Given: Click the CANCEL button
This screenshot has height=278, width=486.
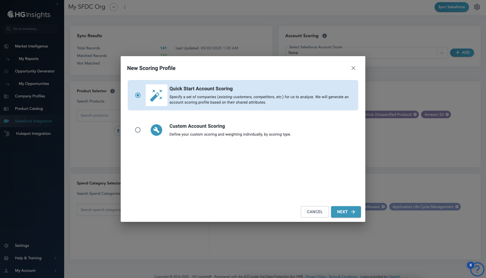Looking at the screenshot, I should point(315,212).
